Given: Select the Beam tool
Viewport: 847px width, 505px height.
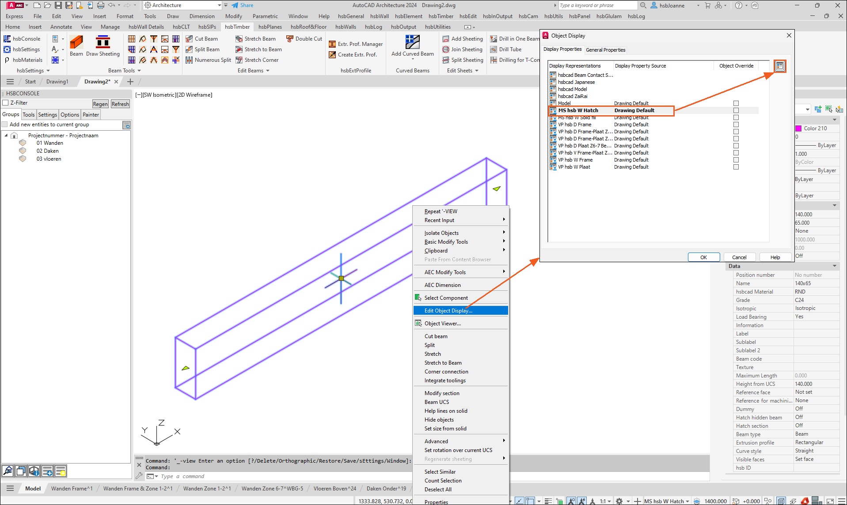Looking at the screenshot, I should click(76, 46).
